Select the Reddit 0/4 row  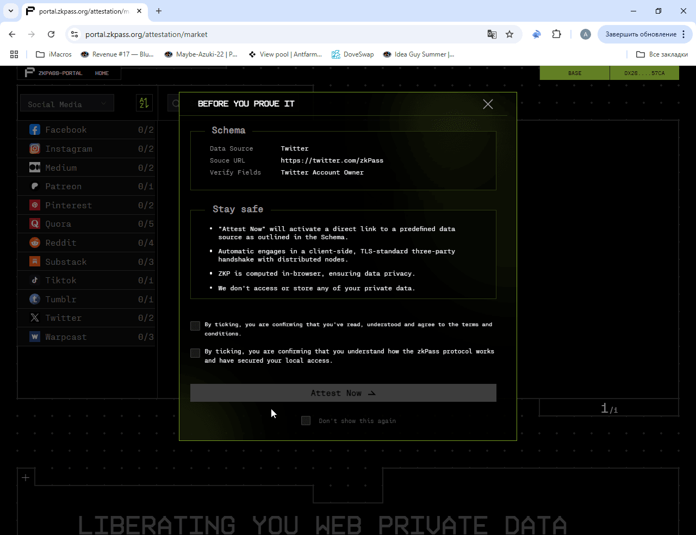(87, 242)
